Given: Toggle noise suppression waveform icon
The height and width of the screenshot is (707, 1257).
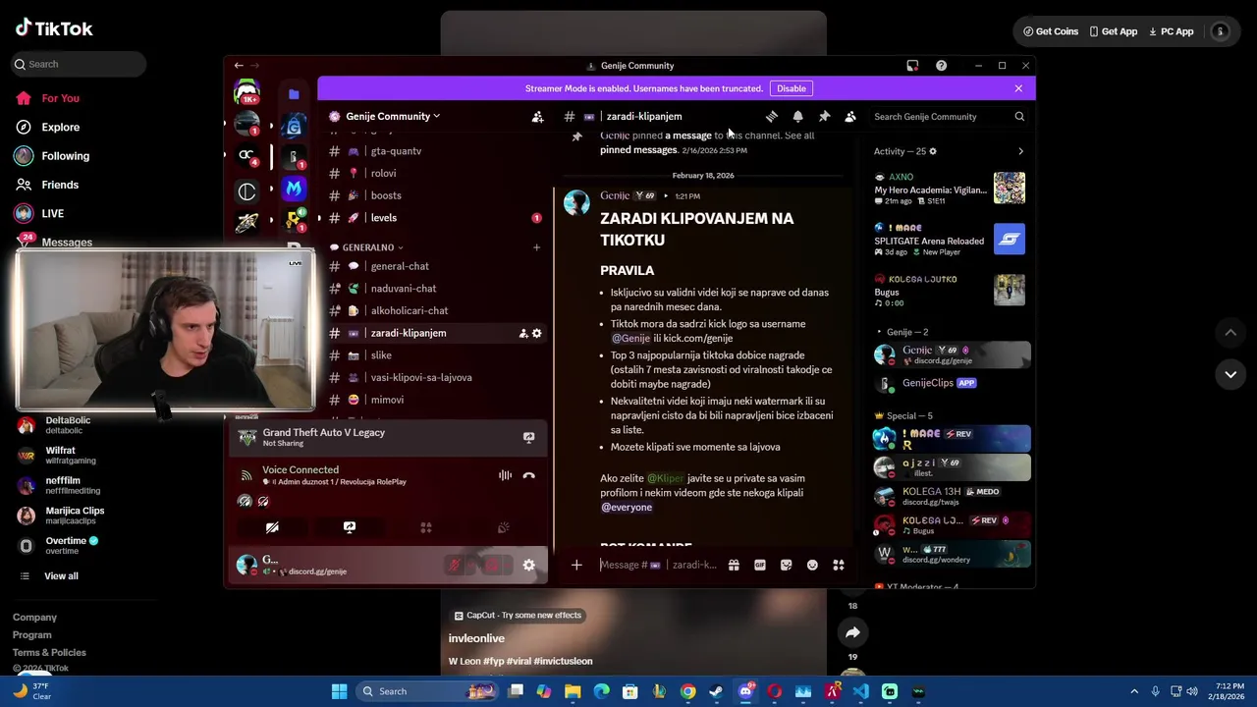Looking at the screenshot, I should click(505, 475).
